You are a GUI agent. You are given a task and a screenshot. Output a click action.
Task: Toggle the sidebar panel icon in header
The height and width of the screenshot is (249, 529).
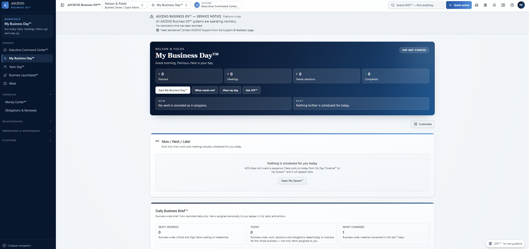click(x=62, y=5)
